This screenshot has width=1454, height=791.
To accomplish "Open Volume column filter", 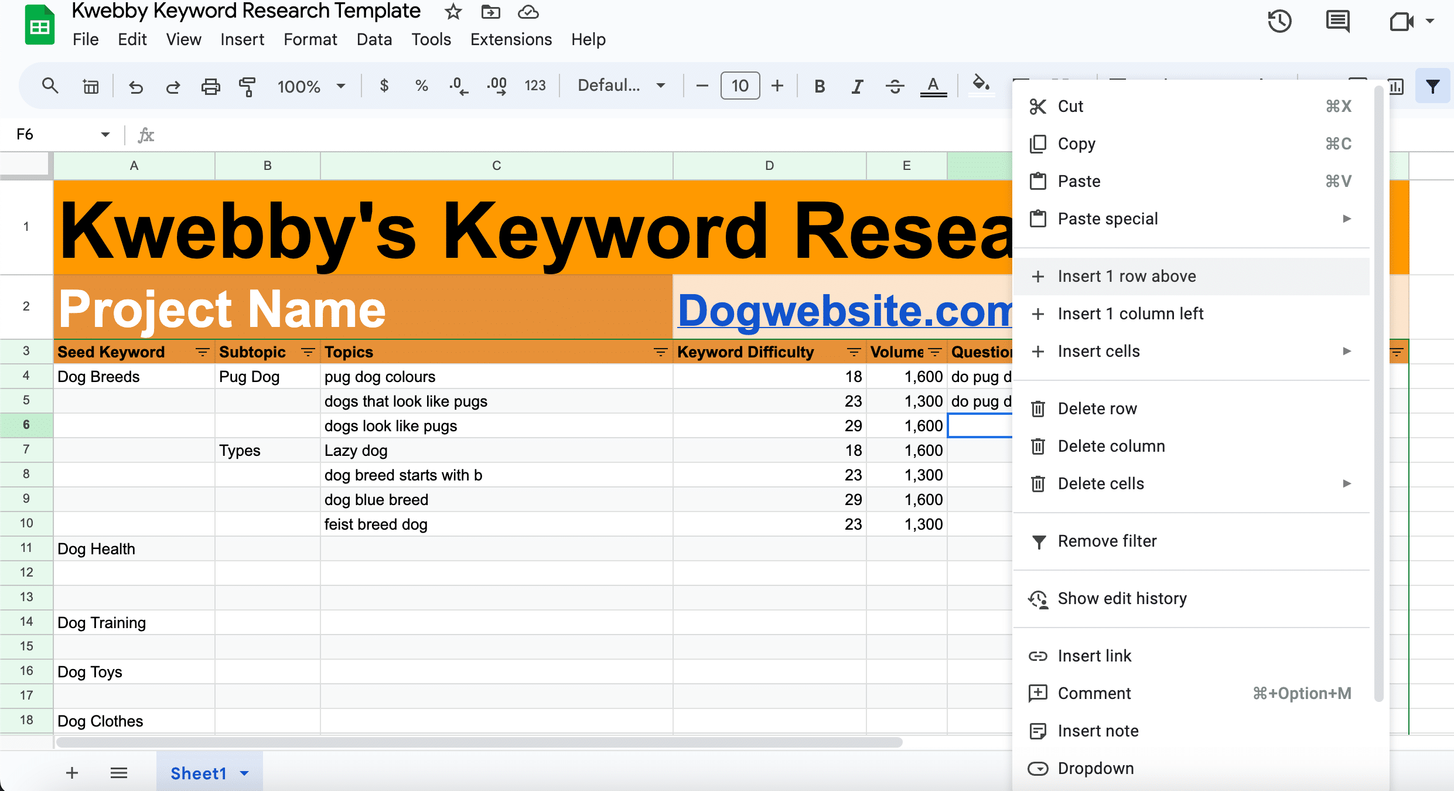I will coord(935,352).
